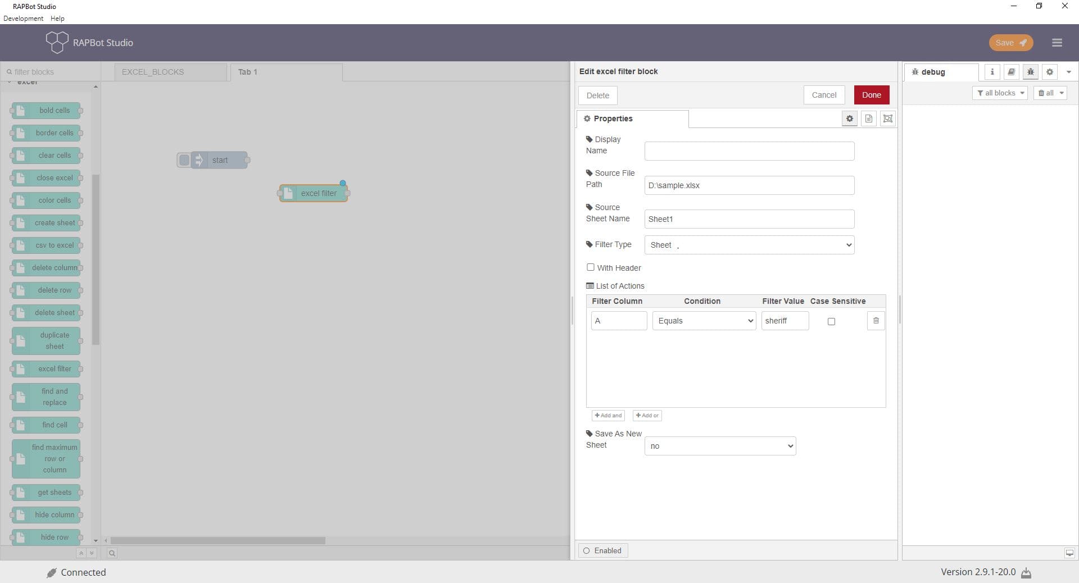The width and height of the screenshot is (1079, 583).
Task: Switch to Tab 1
Action: click(286, 72)
